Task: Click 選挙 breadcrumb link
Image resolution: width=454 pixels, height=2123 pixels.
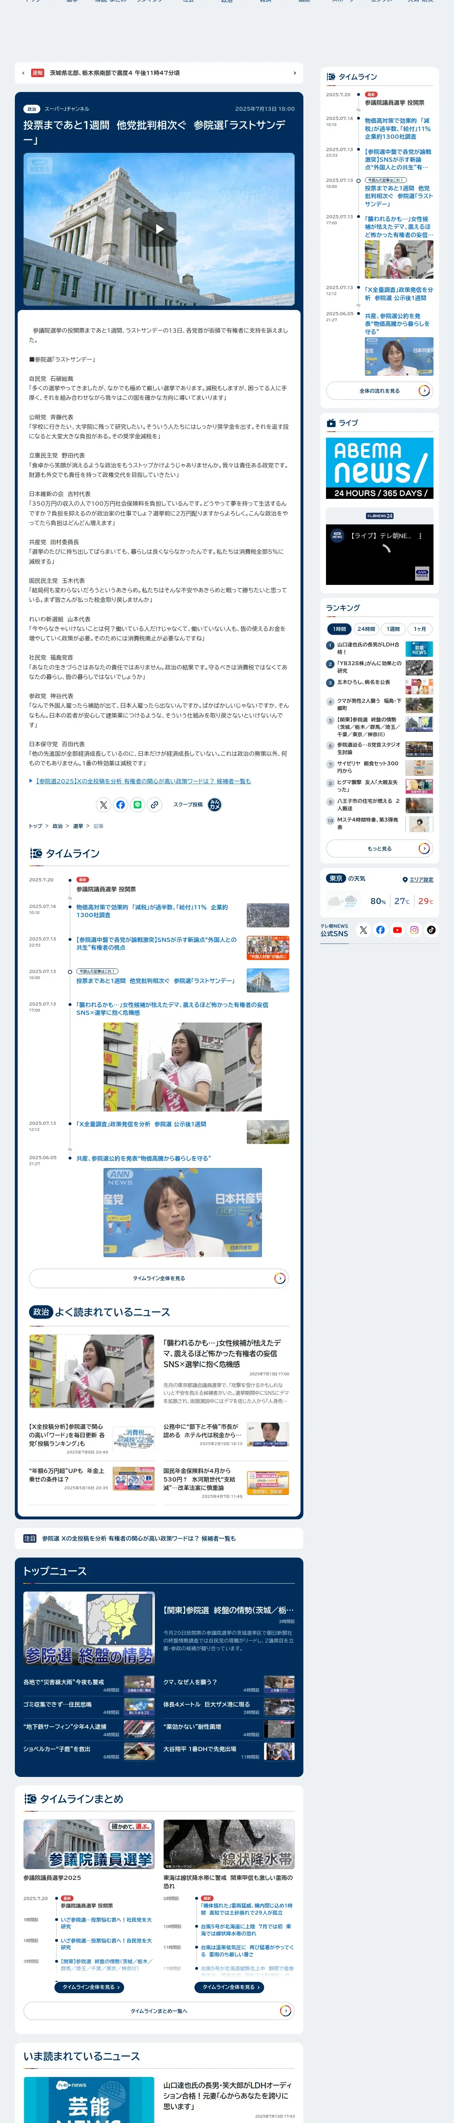Action: [77, 826]
